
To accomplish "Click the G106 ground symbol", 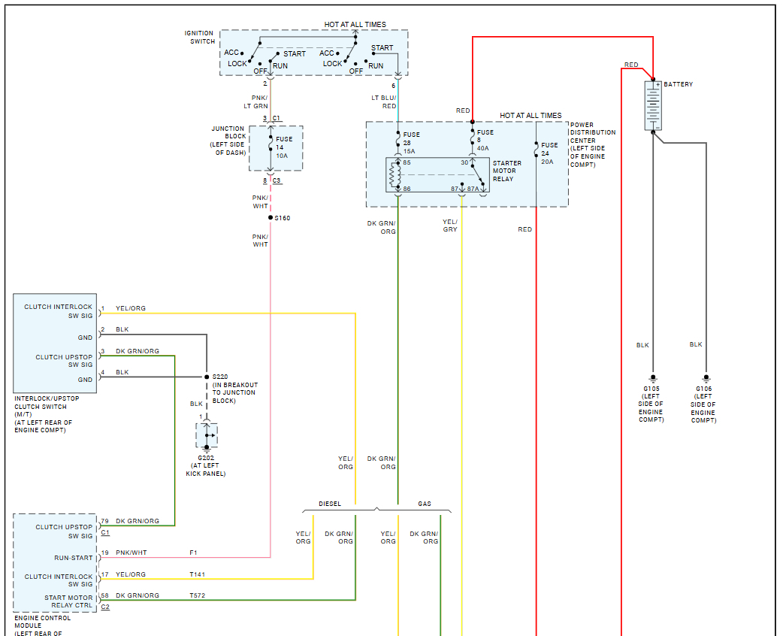I will pyautogui.click(x=706, y=379).
